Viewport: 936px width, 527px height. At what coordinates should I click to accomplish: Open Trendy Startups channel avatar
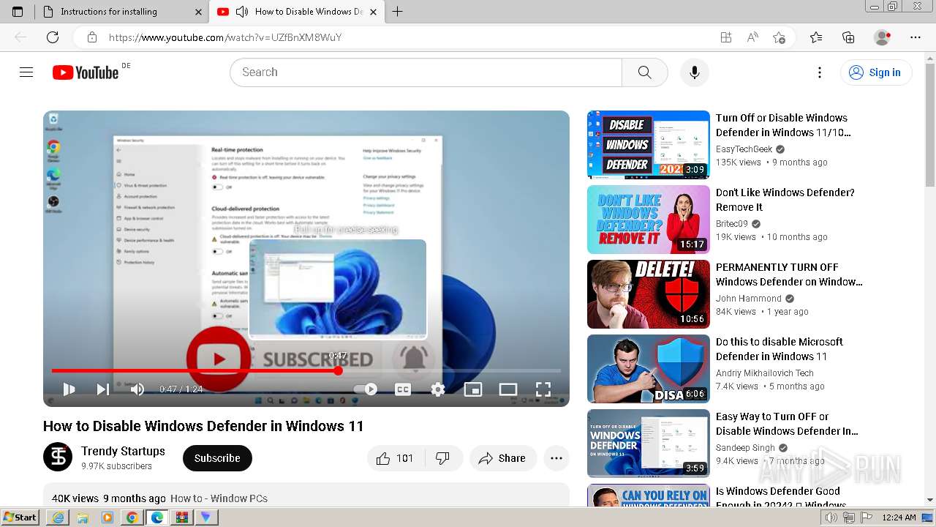58,457
